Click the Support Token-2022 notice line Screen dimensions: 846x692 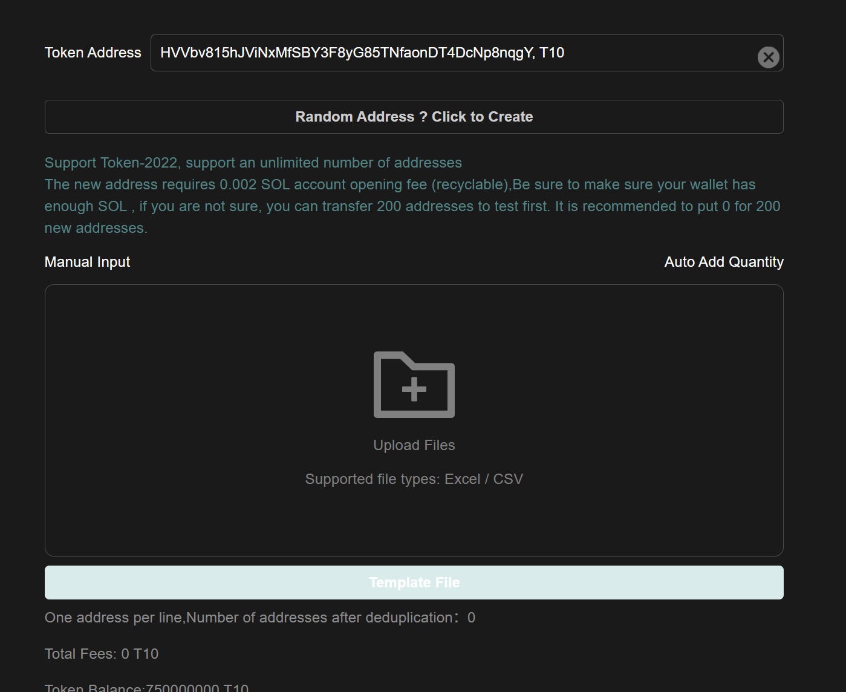pyautogui.click(x=253, y=163)
